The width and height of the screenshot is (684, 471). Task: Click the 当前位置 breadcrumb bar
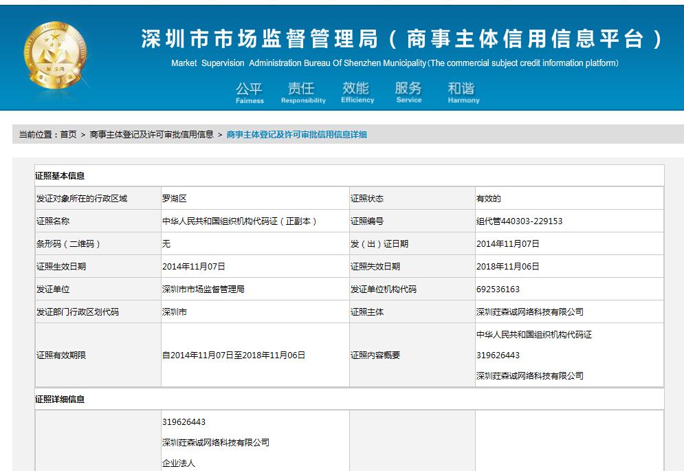click(x=38, y=134)
